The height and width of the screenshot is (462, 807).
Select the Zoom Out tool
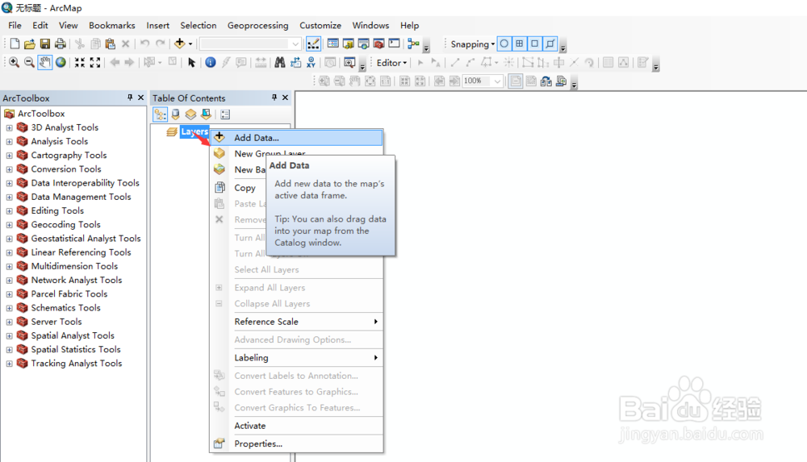pyautogui.click(x=29, y=62)
